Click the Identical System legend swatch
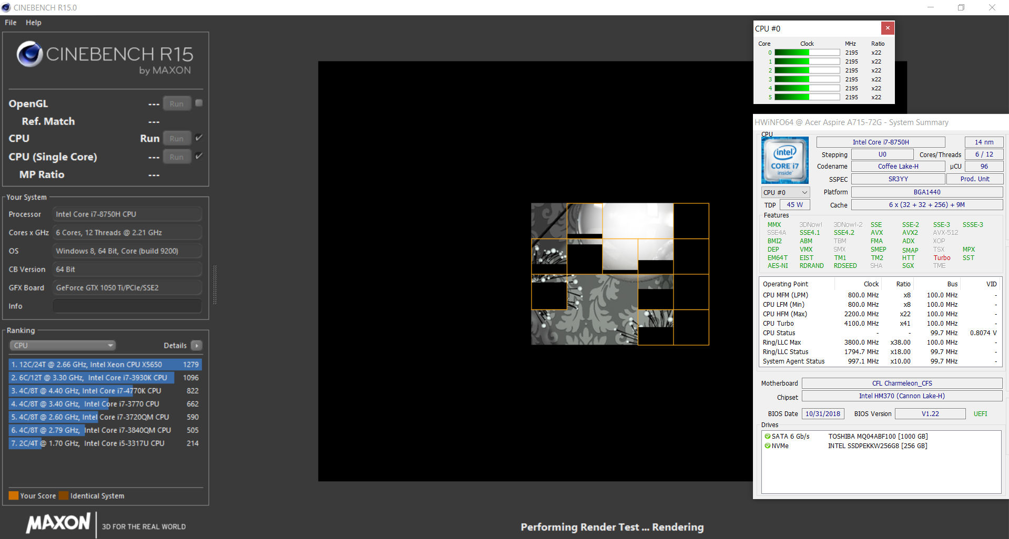The image size is (1009, 539). (x=64, y=495)
